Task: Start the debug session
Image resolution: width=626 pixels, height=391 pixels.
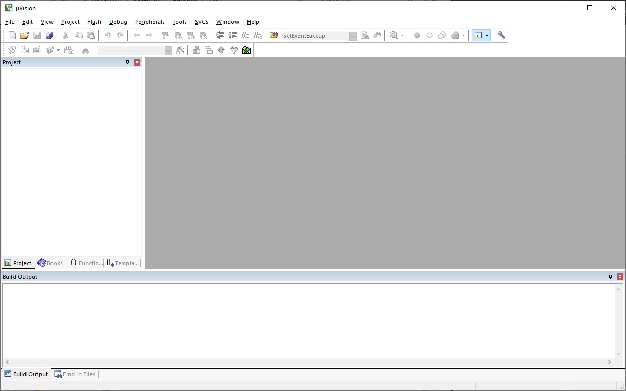Action: point(394,35)
